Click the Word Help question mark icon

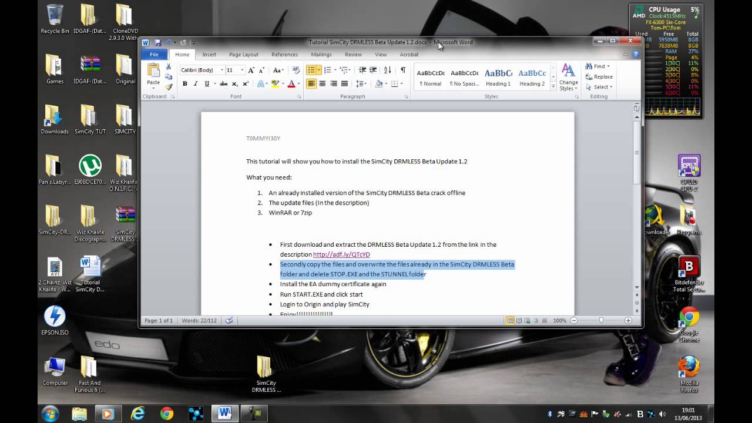click(x=636, y=54)
